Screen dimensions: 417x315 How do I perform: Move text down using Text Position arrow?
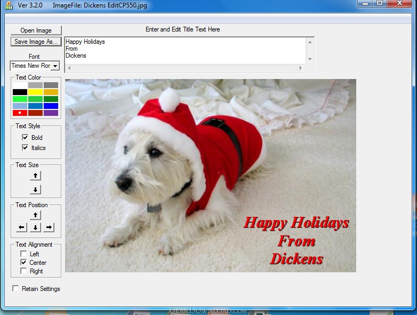click(35, 227)
